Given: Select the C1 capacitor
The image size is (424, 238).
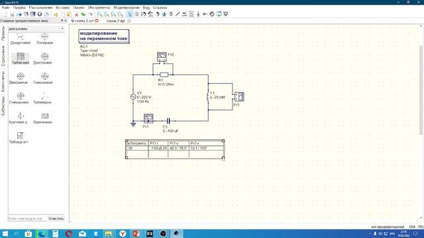Looking at the screenshot, I should (x=168, y=121).
